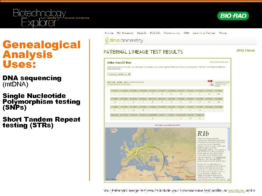Open the Publish navigation item
Image resolution: width=262 pixels, height=196 pixels.
click(x=155, y=33)
